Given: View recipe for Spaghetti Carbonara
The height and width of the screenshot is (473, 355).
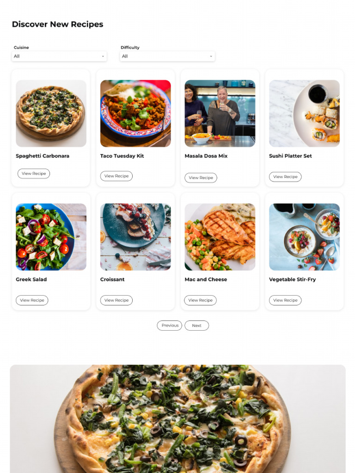Looking at the screenshot, I should point(33,174).
